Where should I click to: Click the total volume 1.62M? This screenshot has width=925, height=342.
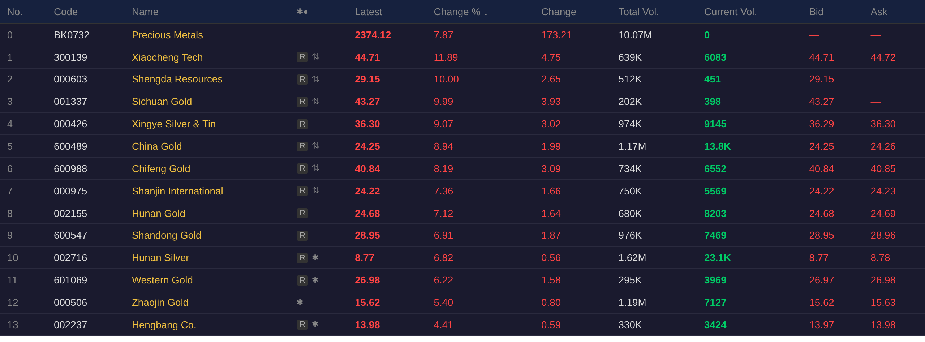coord(632,258)
